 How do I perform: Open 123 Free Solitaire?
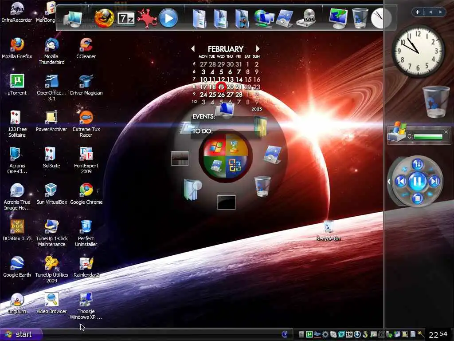[x=17, y=124]
